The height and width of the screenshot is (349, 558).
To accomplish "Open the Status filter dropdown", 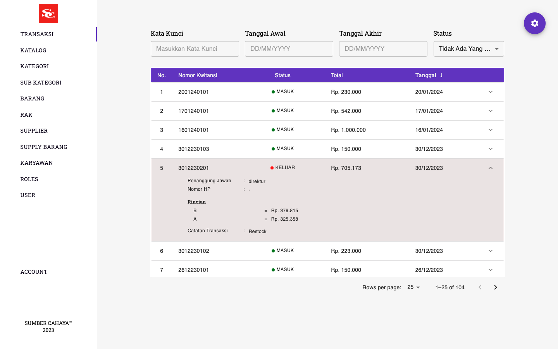I will (x=468, y=49).
